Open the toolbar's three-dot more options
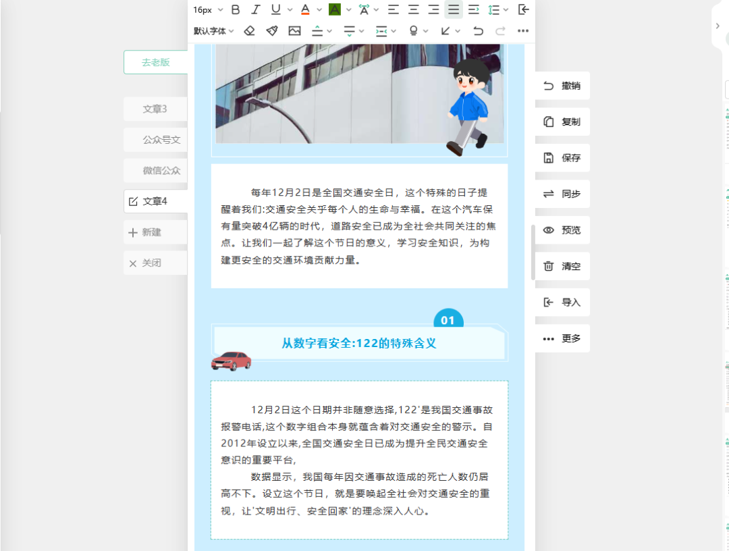 pyautogui.click(x=522, y=31)
